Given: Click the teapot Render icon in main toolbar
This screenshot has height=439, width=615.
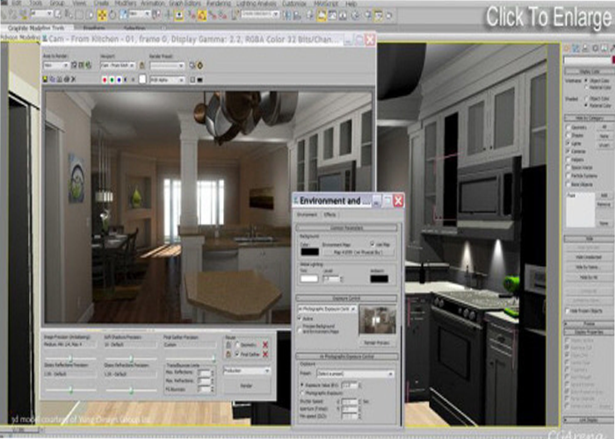Looking at the screenshot, I should click(389, 16).
